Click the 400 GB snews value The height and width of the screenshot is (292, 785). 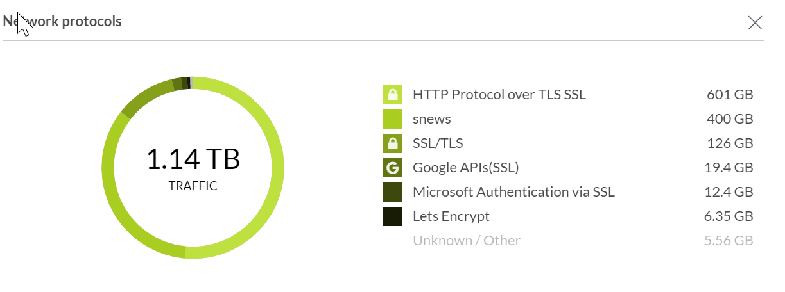730,119
